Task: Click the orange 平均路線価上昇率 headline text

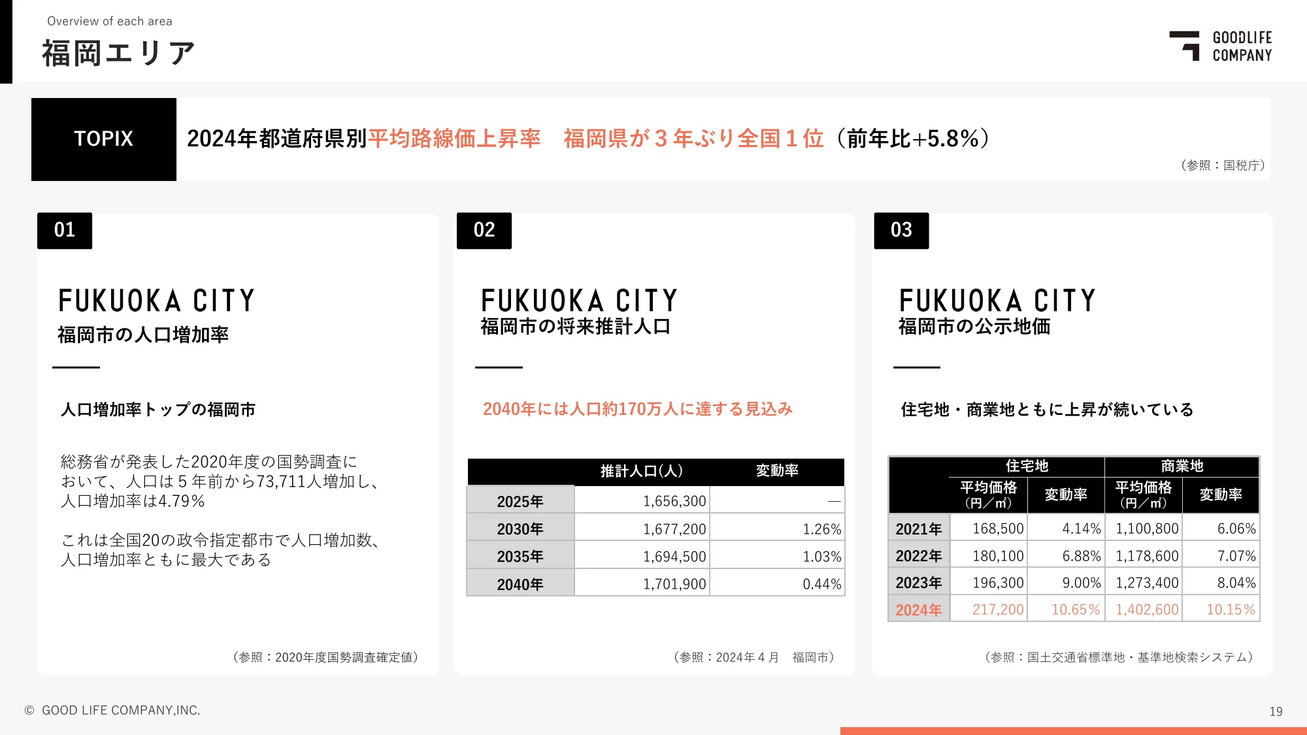Action: [454, 139]
